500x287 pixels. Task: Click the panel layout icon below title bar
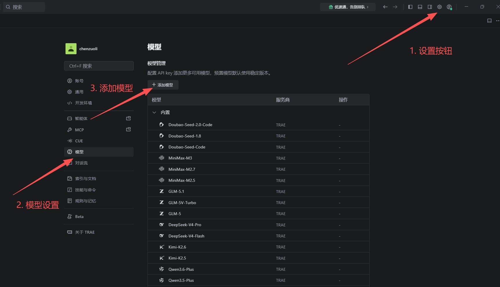[490, 21]
